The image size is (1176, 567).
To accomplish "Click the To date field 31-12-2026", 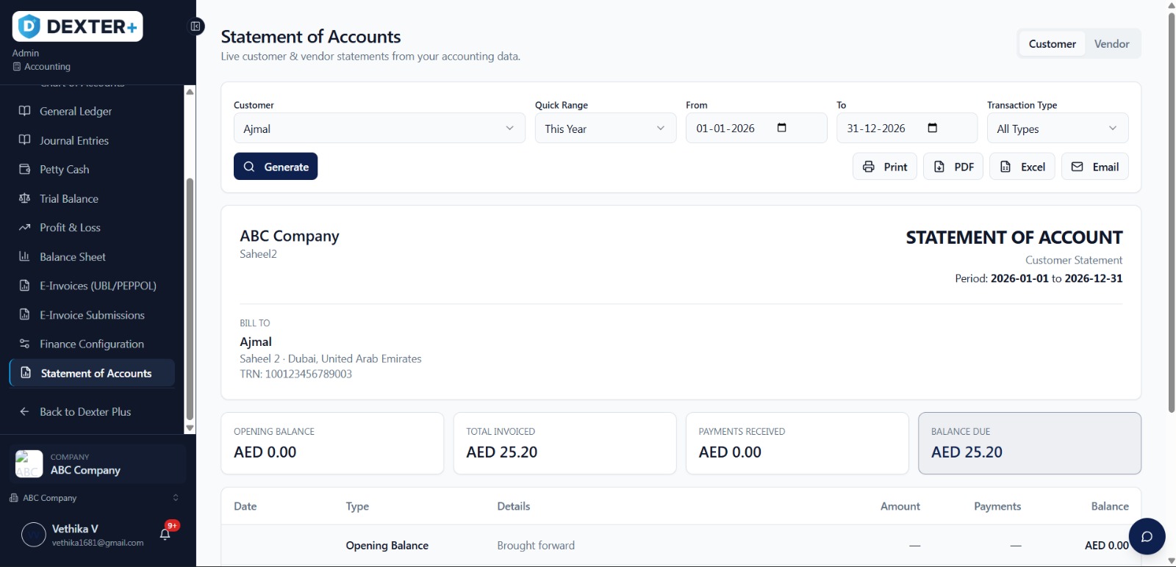I will [x=907, y=129].
